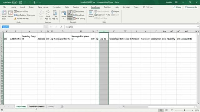Open the XML Source pane
200x112 pixels.
[x=91, y=14]
